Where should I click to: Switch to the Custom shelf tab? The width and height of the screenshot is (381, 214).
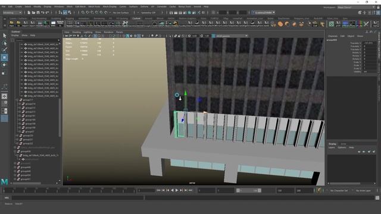[136, 18]
